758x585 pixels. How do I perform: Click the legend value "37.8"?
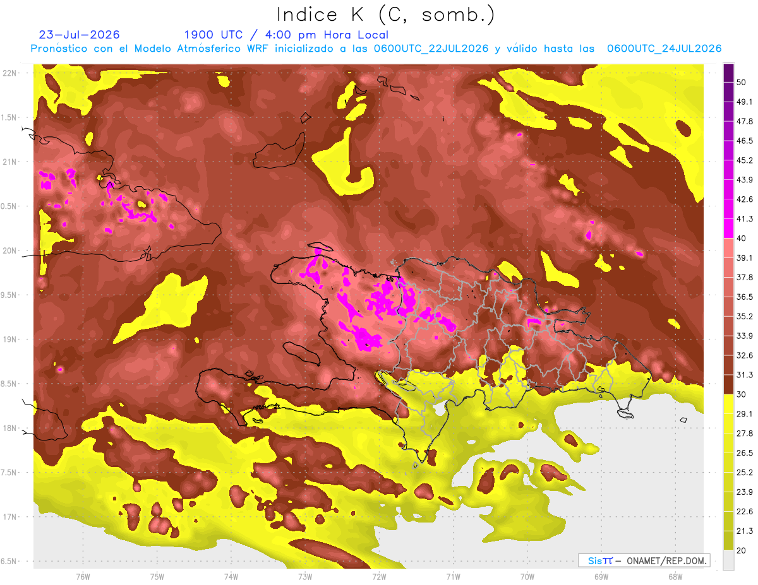(x=745, y=277)
